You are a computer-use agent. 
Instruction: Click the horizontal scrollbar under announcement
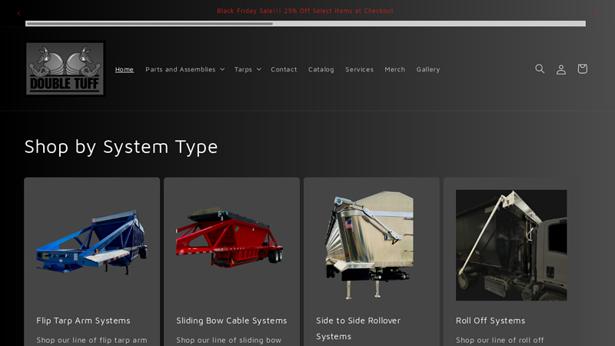pos(305,24)
